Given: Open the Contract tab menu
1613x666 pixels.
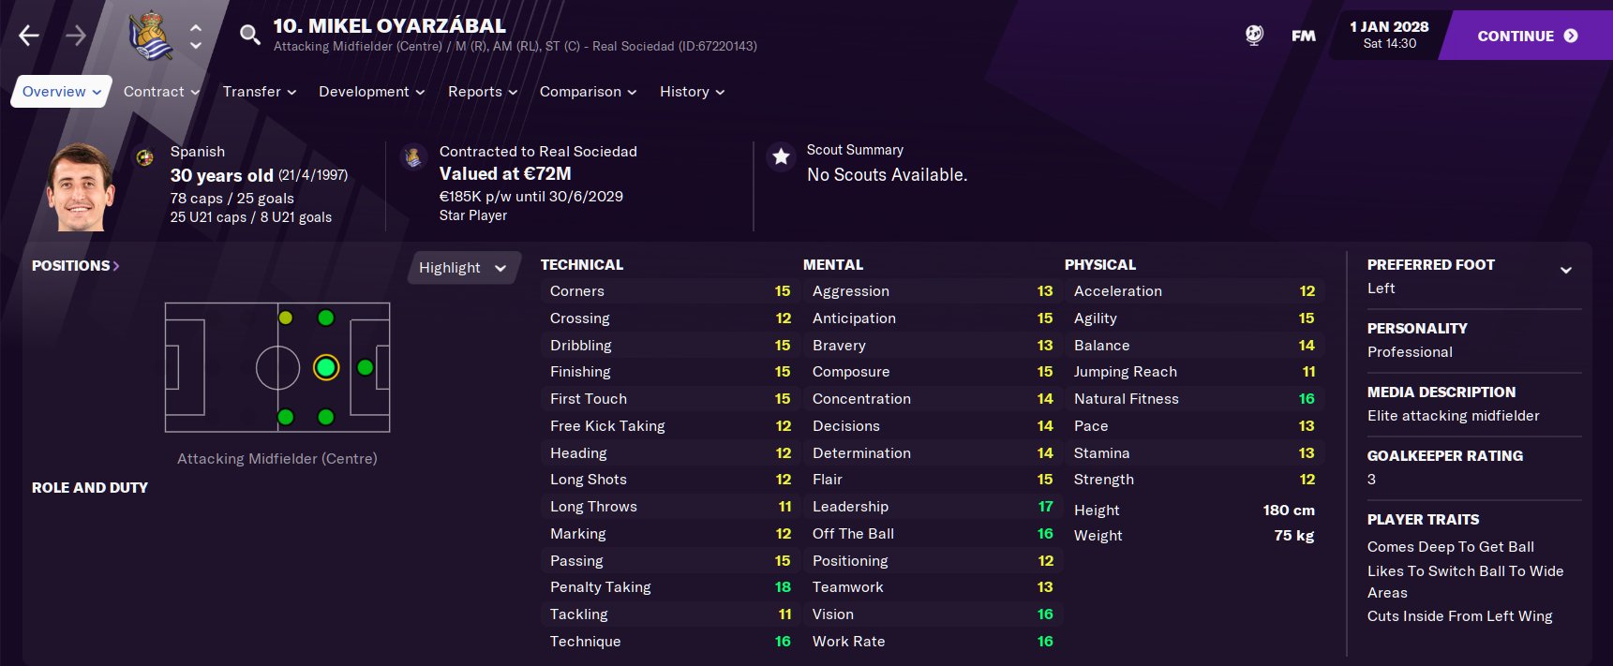Looking at the screenshot, I should tap(161, 92).
